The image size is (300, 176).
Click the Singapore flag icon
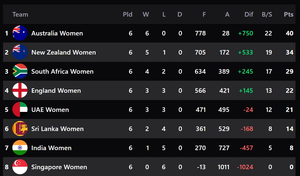coord(20,167)
